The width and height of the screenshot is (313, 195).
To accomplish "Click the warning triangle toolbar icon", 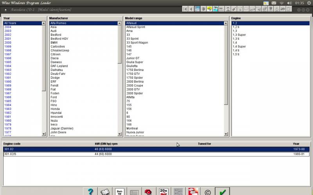I will tap(277, 9).
